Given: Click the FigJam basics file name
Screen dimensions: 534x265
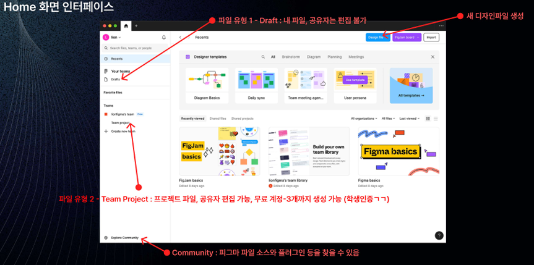Looking at the screenshot, I should pyautogui.click(x=191, y=180).
